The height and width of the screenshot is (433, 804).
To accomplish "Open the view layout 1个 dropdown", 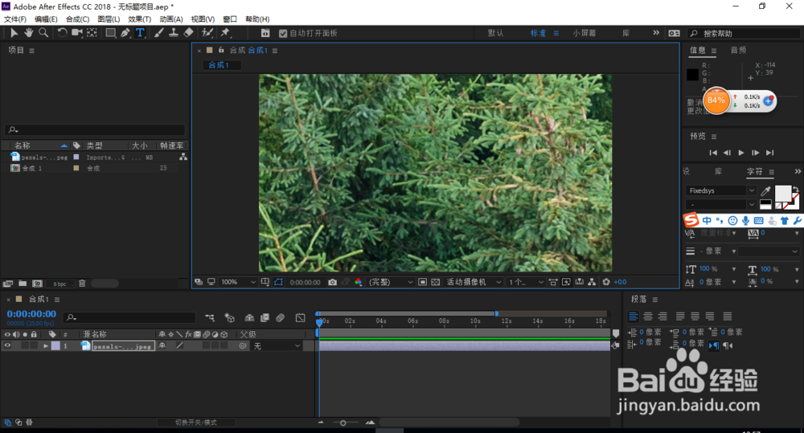I will point(526,282).
